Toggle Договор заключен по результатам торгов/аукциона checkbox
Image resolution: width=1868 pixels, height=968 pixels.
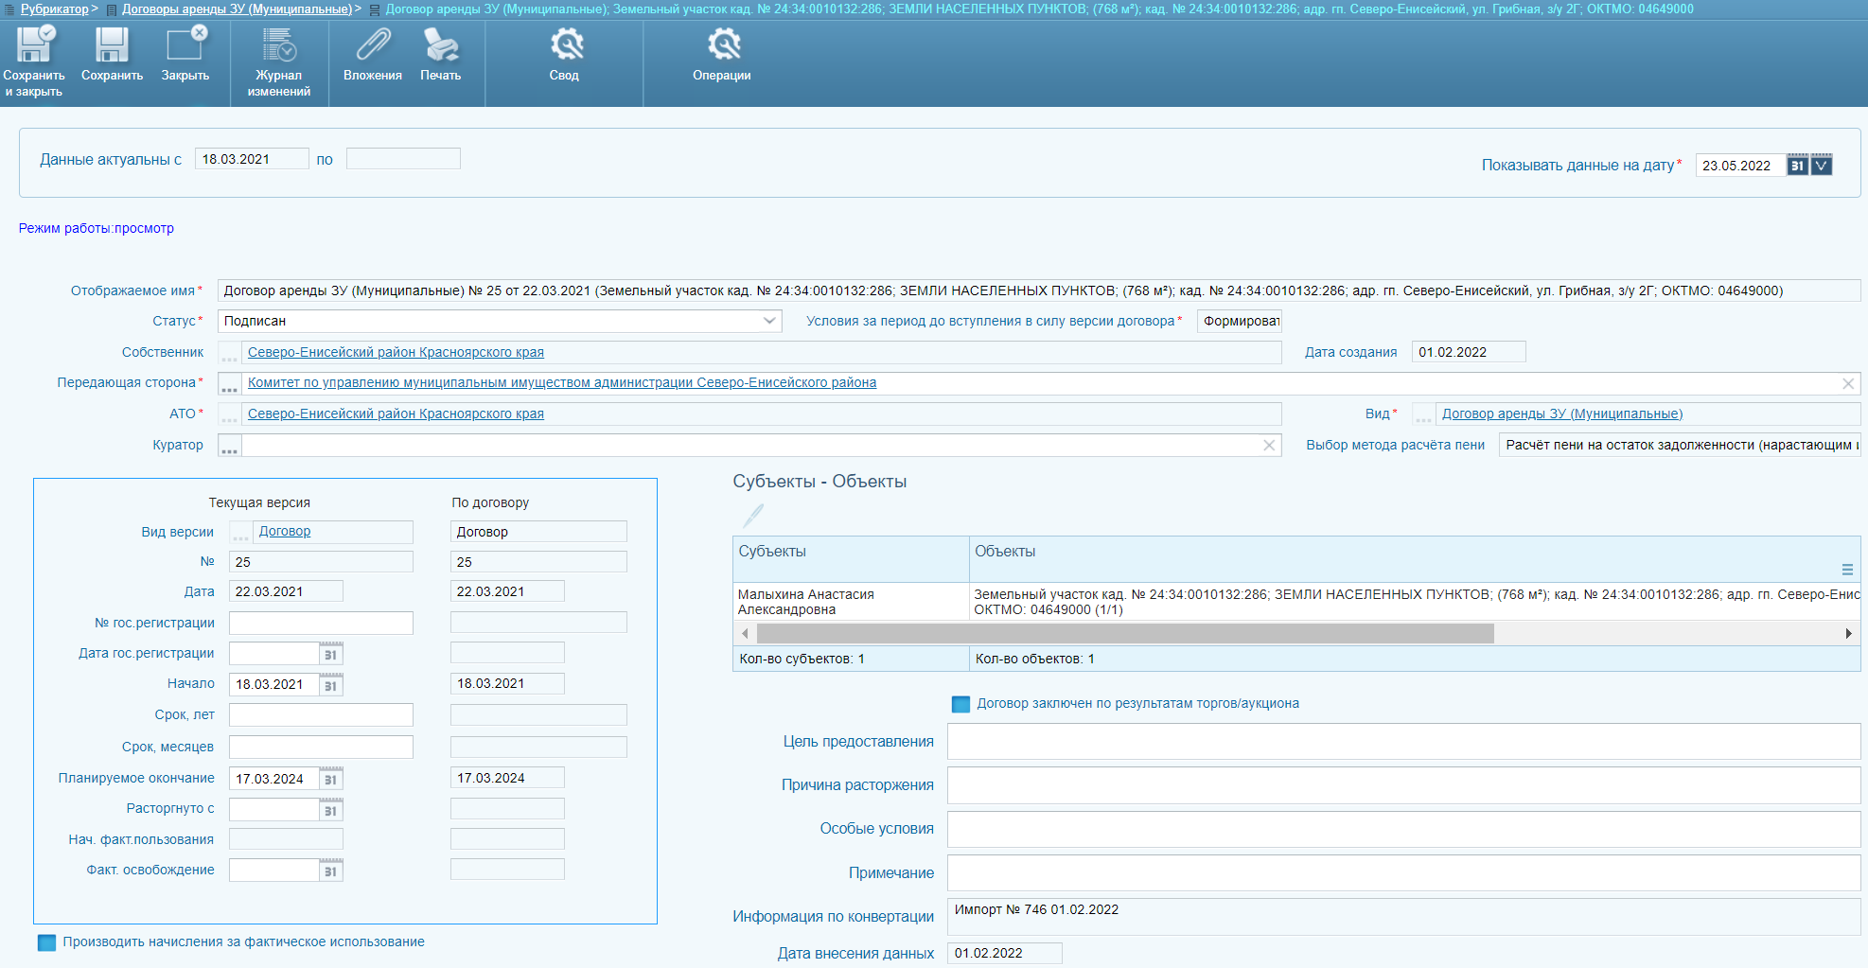coord(960,704)
